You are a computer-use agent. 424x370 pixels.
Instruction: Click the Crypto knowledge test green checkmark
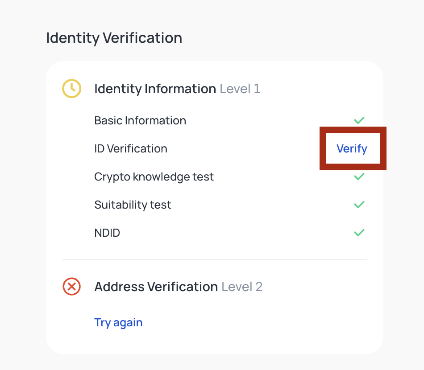359,177
